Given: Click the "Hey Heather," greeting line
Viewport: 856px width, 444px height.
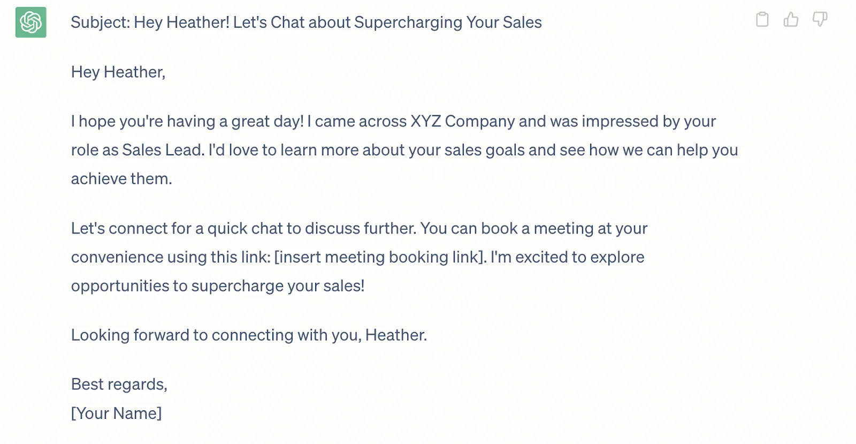Looking at the screenshot, I should coord(118,72).
